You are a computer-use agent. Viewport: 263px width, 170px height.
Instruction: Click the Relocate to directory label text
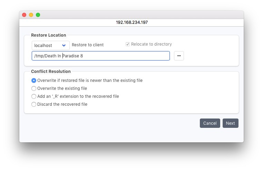[151, 44]
